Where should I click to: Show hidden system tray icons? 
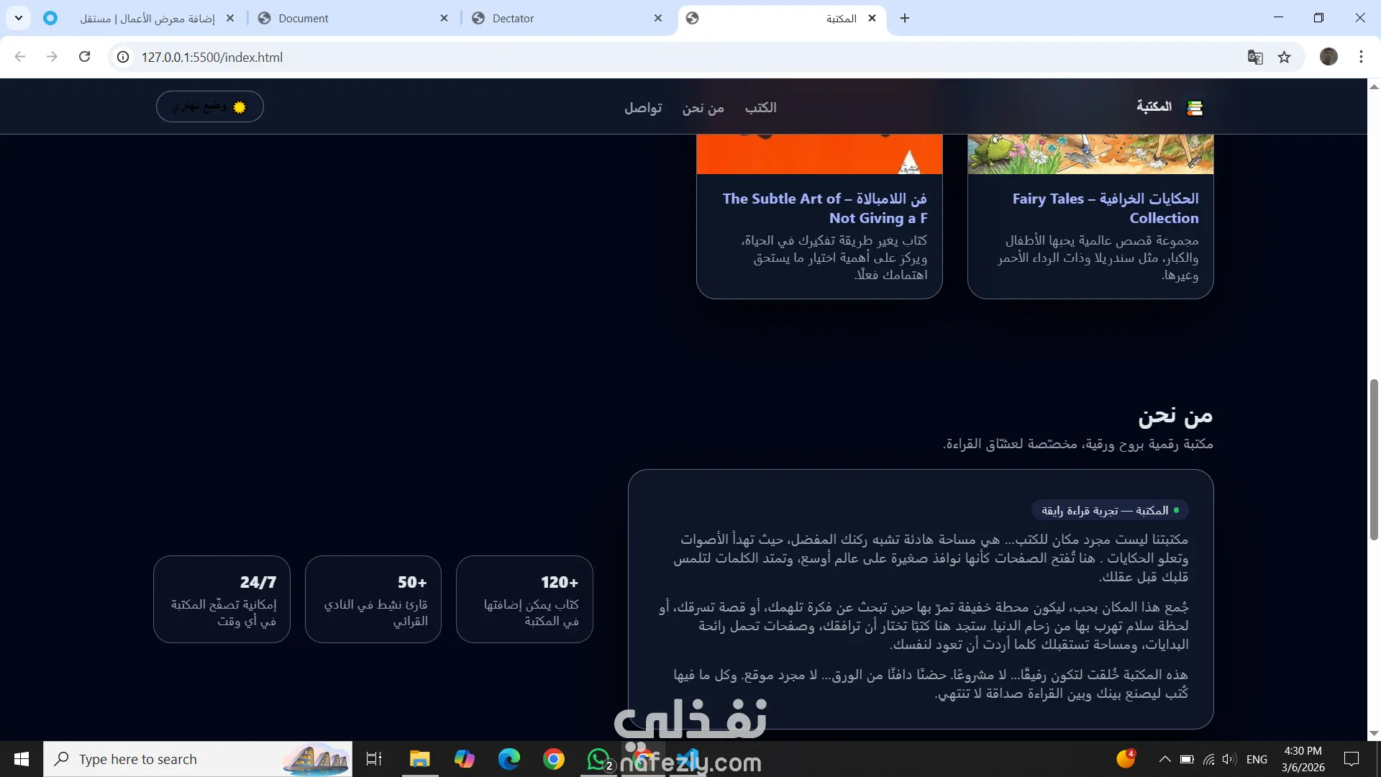(x=1164, y=759)
